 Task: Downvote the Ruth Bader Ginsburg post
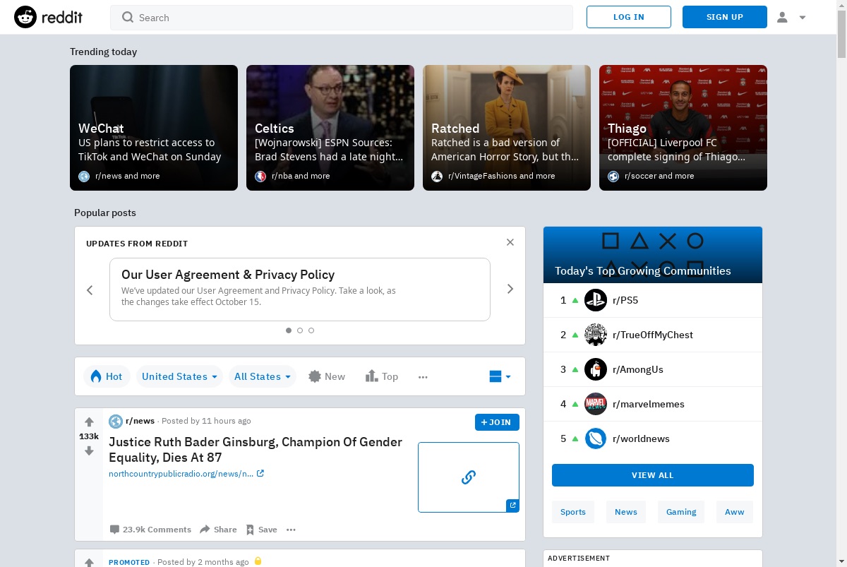click(x=89, y=450)
